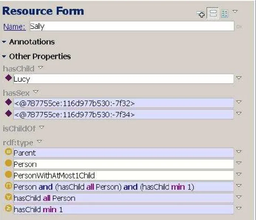Image resolution: width=256 pixels, height=220 pixels.
Task: Click the hasChild property label
Action: click(18, 69)
